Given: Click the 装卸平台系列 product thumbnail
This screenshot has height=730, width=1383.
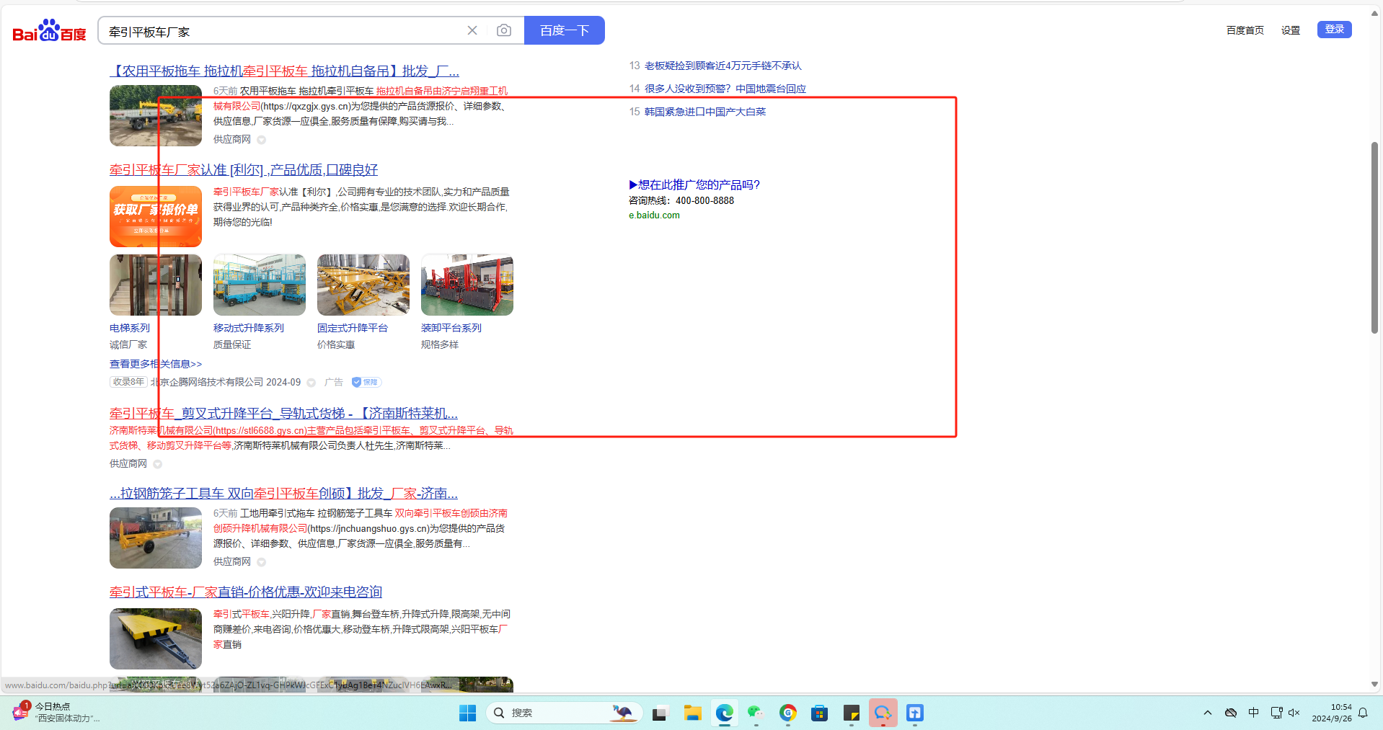Looking at the screenshot, I should (x=467, y=285).
